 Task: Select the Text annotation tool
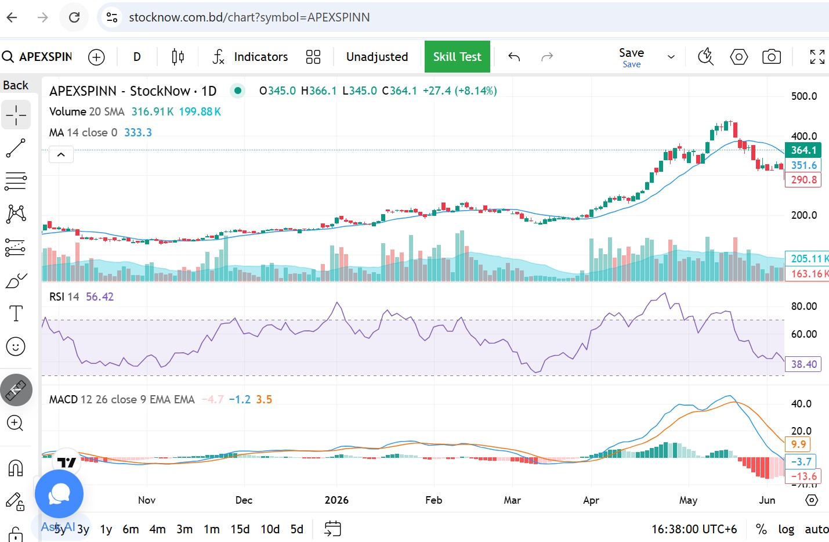coord(16,313)
